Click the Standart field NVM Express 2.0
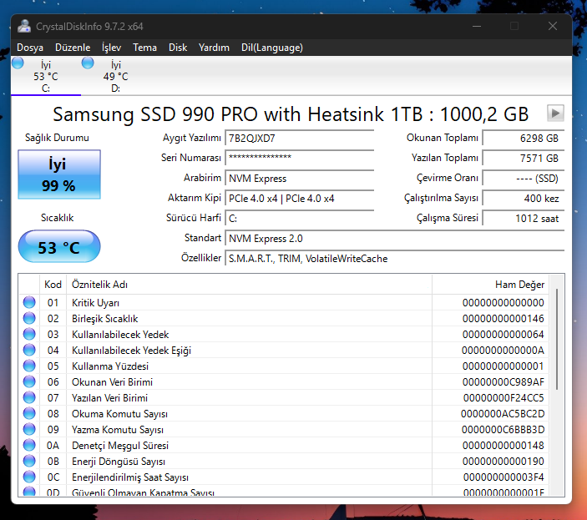The width and height of the screenshot is (587, 520). [395, 239]
